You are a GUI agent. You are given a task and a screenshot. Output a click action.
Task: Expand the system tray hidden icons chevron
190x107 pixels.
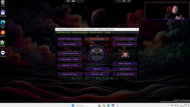169,105
